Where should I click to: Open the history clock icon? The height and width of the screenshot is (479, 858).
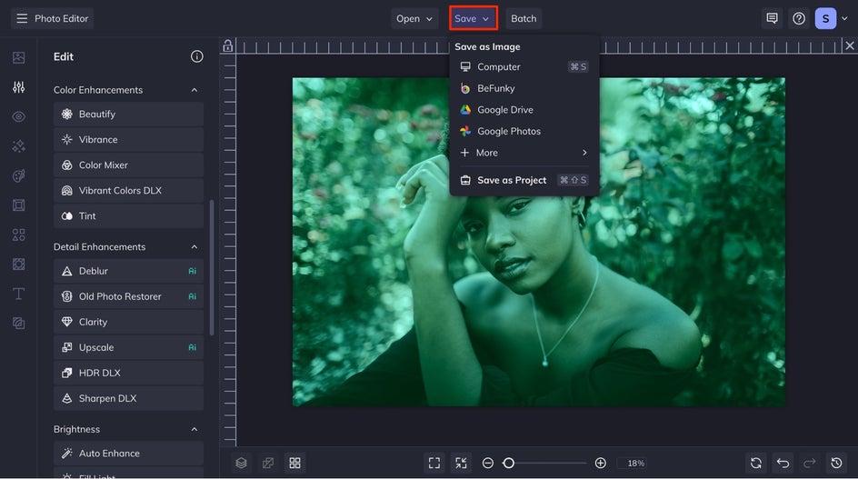click(836, 463)
